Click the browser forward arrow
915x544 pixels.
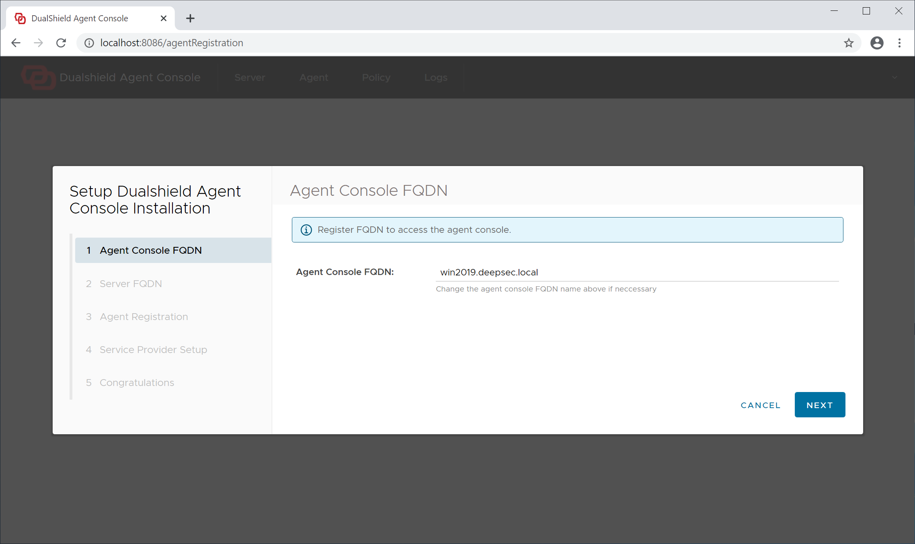coord(39,43)
